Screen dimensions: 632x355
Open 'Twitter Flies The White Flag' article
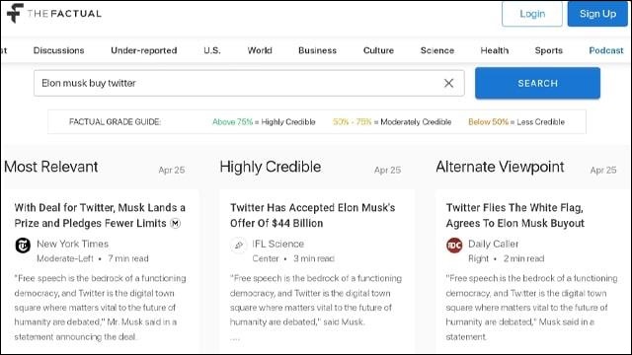[514, 215]
